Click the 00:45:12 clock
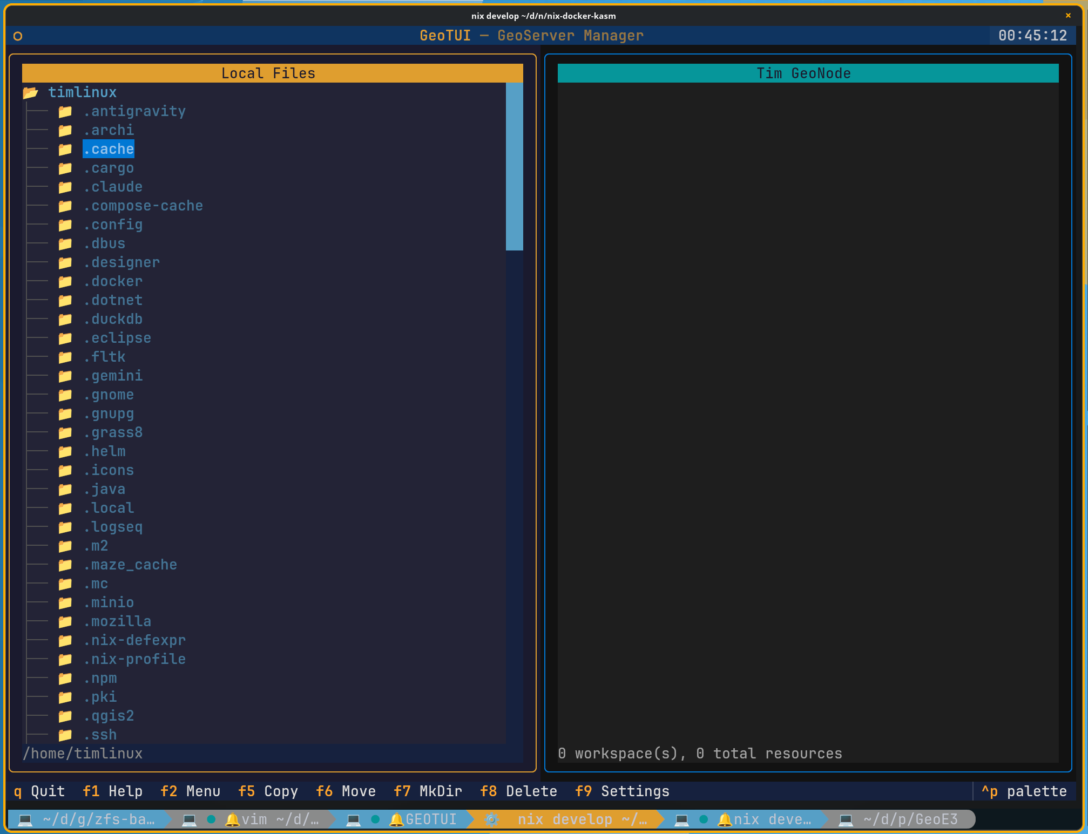 1033,36
